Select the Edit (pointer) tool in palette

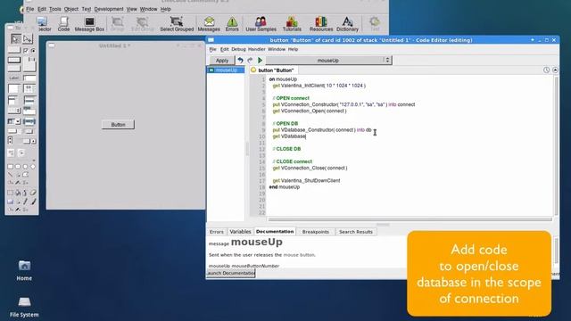click(x=28, y=38)
